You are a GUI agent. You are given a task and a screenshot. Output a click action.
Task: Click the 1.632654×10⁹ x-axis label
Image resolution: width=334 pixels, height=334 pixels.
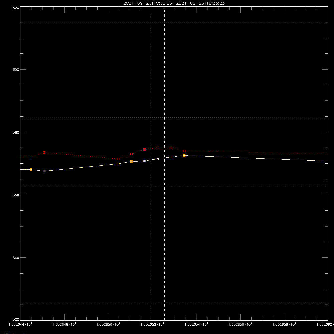click(x=196, y=324)
